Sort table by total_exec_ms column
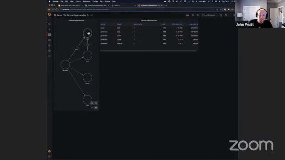This screenshot has width=285, height=160. (177, 24)
